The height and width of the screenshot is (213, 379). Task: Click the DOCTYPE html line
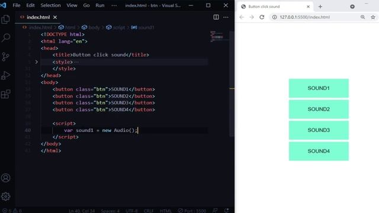click(63, 34)
